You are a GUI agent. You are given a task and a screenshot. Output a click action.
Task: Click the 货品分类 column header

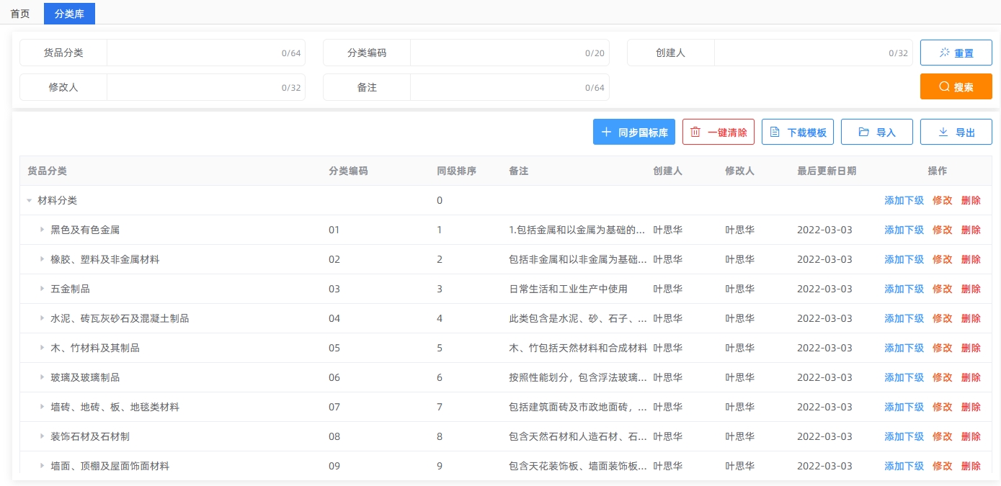click(x=47, y=171)
